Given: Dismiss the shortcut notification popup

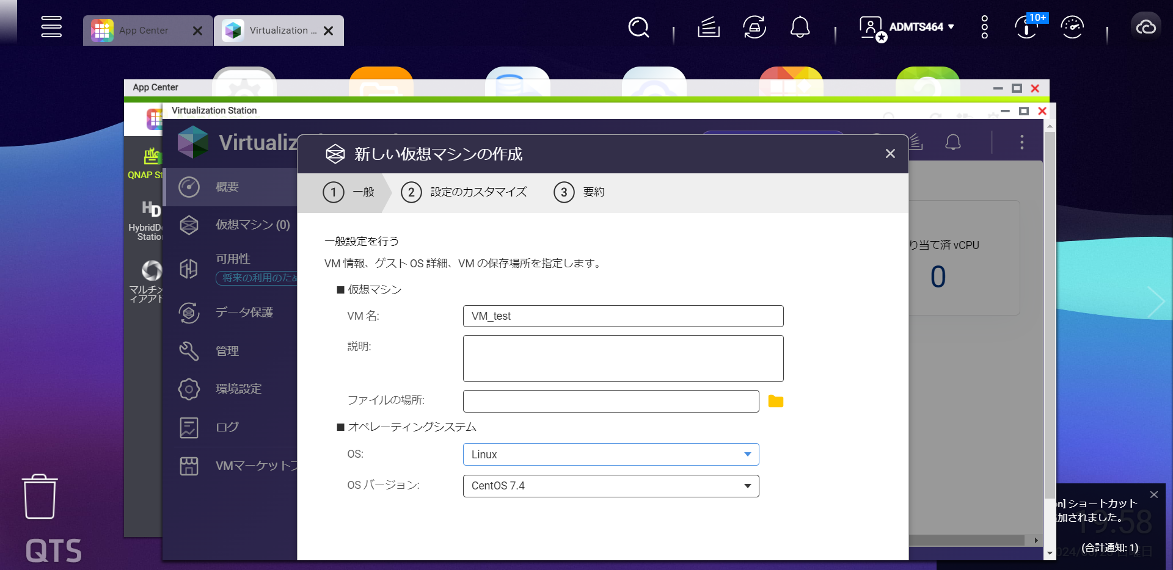Looking at the screenshot, I should pyautogui.click(x=1154, y=494).
